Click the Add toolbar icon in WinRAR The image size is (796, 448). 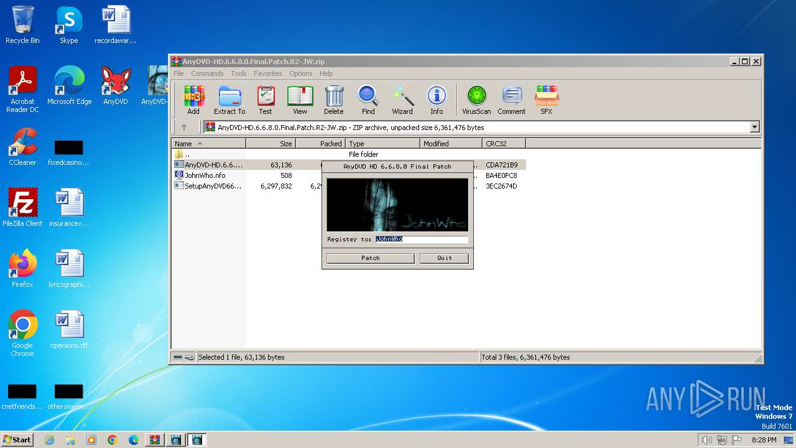(193, 100)
